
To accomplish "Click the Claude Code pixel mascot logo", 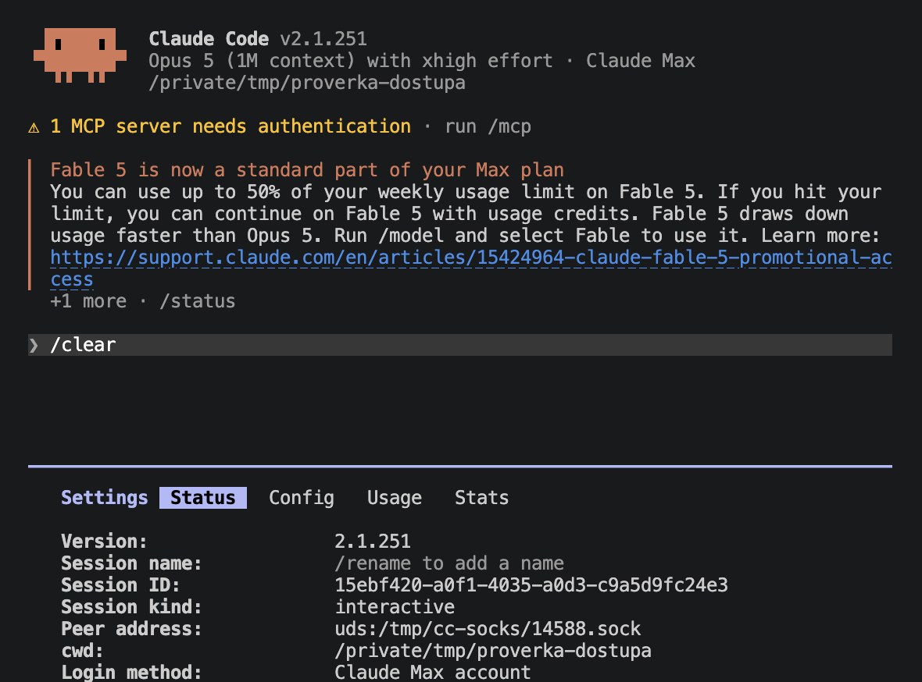I will 80,55.
